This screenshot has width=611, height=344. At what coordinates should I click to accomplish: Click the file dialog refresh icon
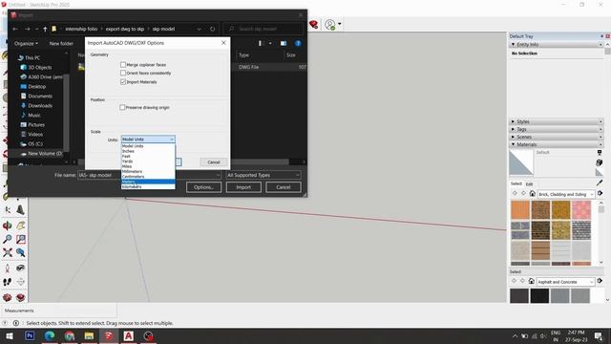coord(212,29)
